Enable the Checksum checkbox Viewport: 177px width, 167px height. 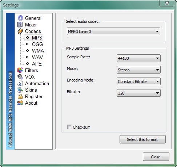[69, 127]
